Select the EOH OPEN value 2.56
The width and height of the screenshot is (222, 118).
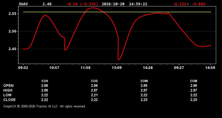point(45,86)
